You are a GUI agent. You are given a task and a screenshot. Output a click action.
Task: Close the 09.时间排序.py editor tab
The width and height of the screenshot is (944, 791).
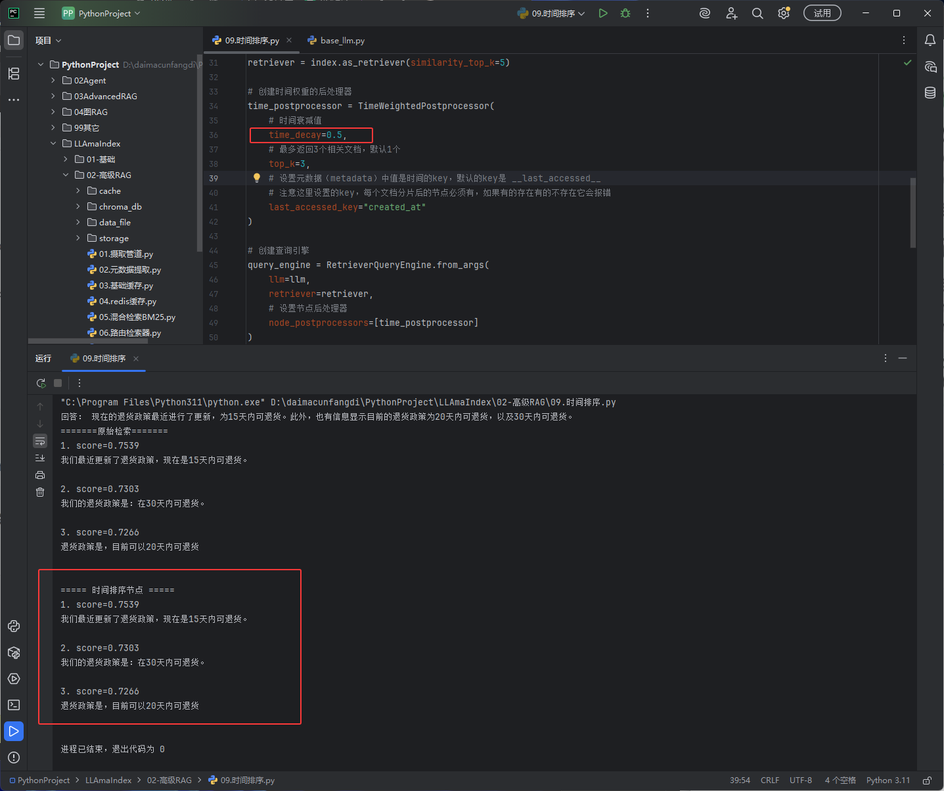pyautogui.click(x=289, y=40)
